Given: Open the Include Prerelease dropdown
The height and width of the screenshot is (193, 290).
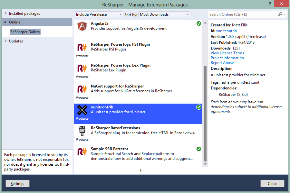Looking at the screenshot, I should pyautogui.click(x=99, y=14).
